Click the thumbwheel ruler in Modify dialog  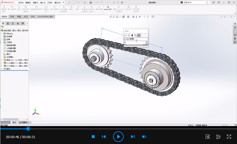coord(136,45)
